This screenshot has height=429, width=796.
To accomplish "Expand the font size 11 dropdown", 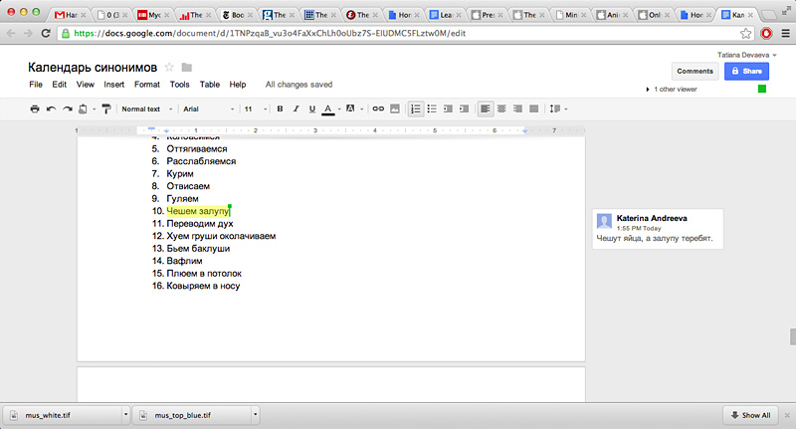I will (x=253, y=108).
